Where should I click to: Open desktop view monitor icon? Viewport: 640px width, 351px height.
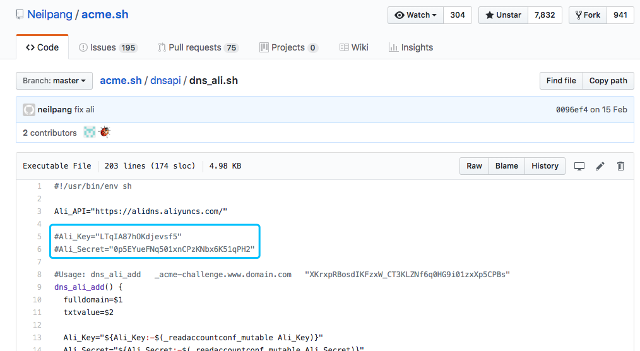tap(579, 166)
